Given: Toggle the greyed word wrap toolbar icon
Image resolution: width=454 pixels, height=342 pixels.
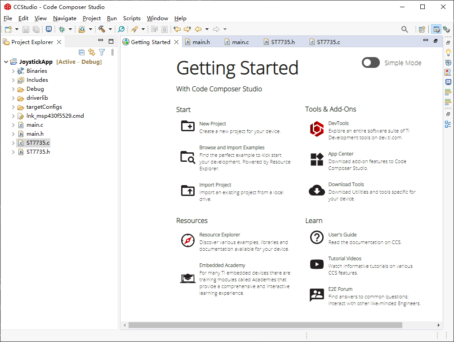Looking at the screenshot, I should click(x=154, y=29).
